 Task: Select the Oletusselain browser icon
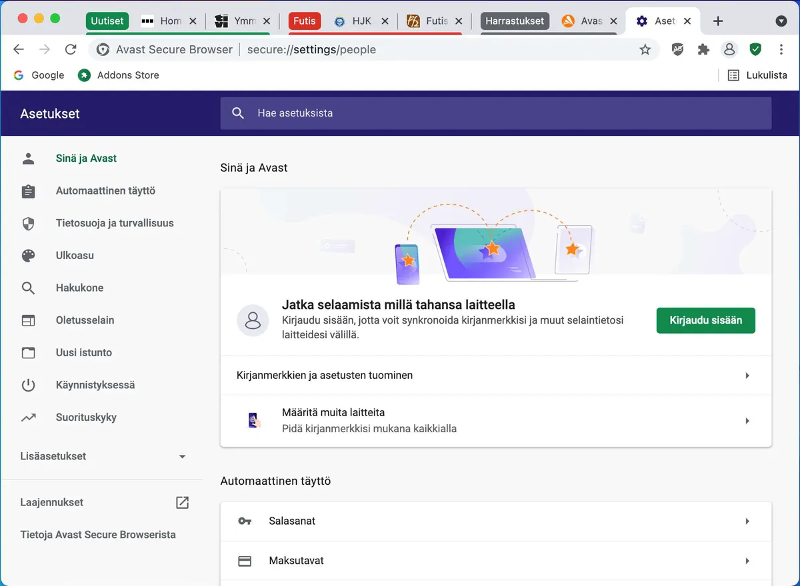[x=28, y=320]
